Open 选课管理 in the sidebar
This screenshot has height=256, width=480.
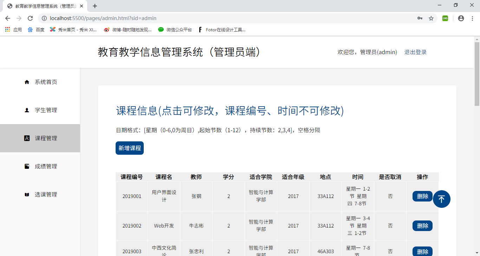40,194
